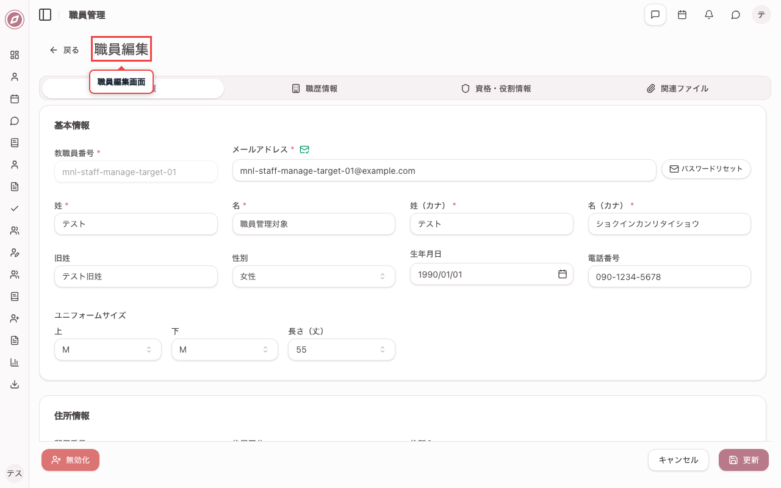Open the dashboard grid icon in sidebar

click(x=15, y=55)
